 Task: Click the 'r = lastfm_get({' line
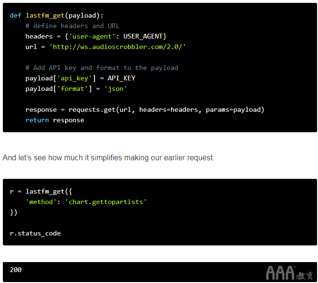point(41,192)
